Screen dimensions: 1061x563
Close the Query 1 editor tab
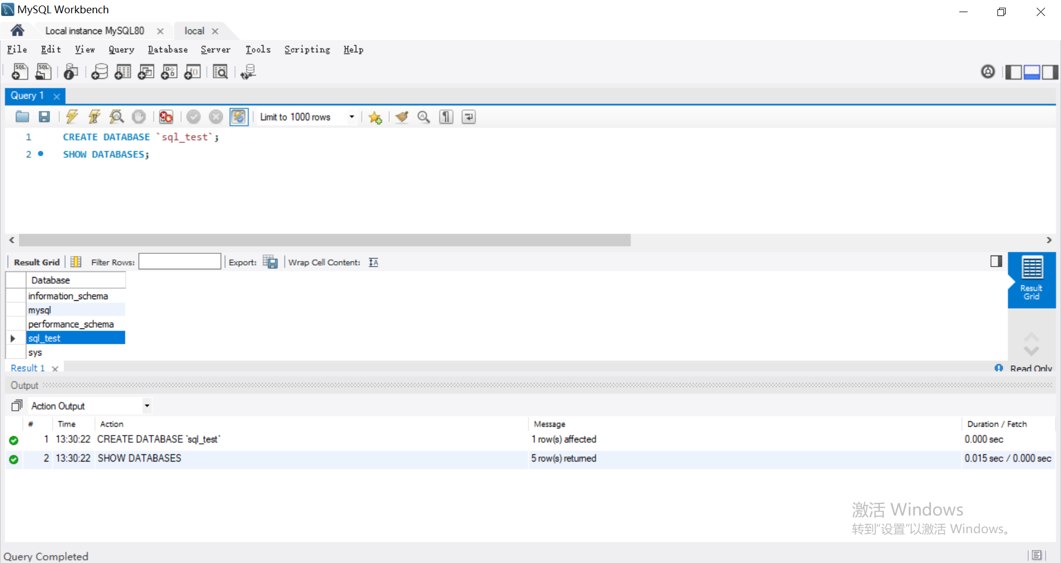coord(56,96)
